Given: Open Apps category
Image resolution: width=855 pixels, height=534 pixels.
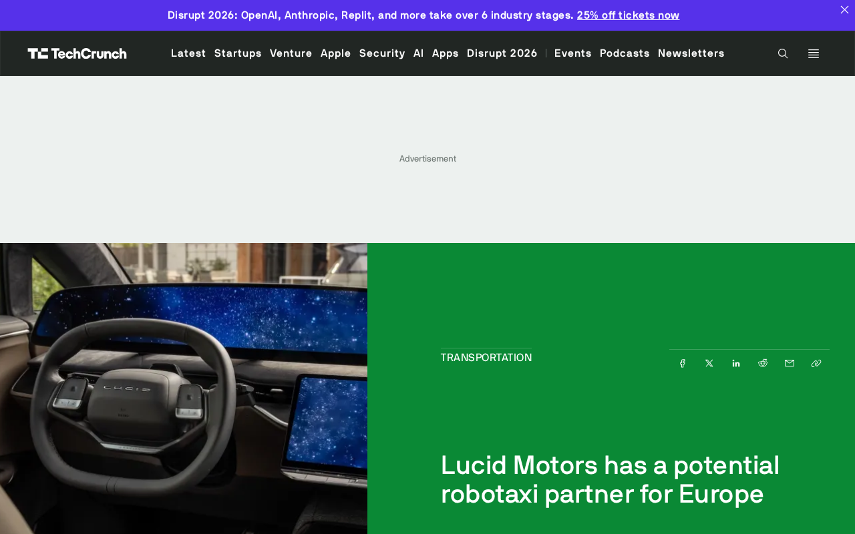Looking at the screenshot, I should tap(446, 53).
